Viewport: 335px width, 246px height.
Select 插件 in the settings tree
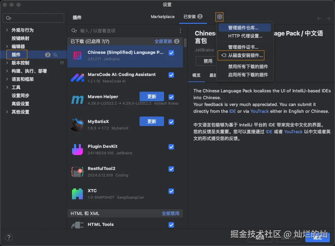(16, 55)
